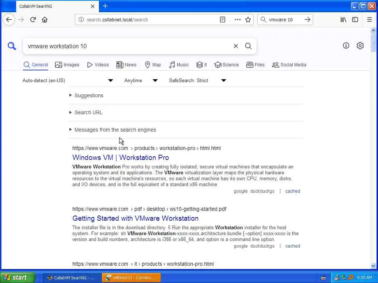Viewport: 378px width, 283px height.
Task: Open Getting Started with VMware Workstation result
Action: (x=135, y=218)
